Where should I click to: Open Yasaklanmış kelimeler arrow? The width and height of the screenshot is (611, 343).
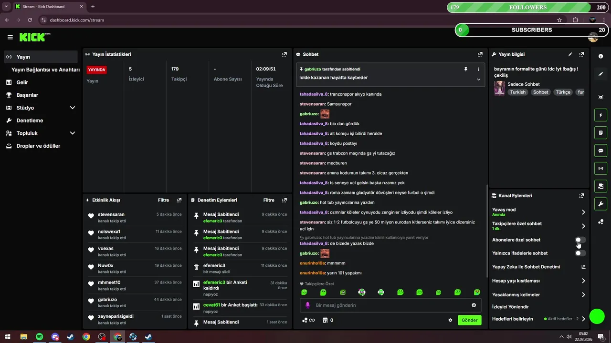(583, 295)
